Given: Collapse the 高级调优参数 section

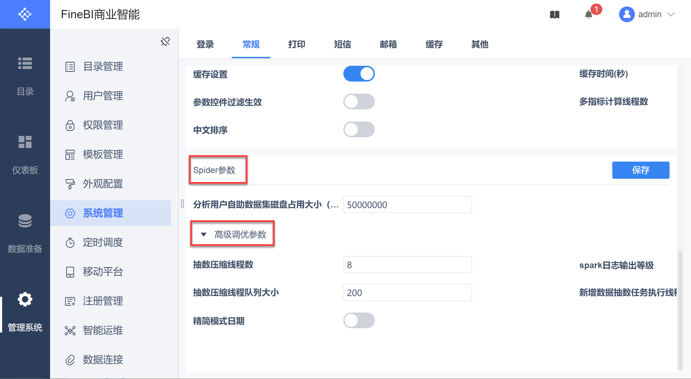Looking at the screenshot, I should pos(204,235).
